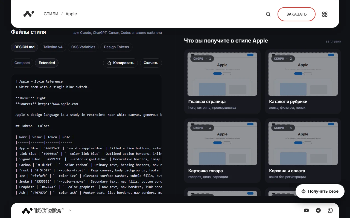Click the СКОРО · 1 badge
This screenshot has width=350, height=218.
coord(202,59)
